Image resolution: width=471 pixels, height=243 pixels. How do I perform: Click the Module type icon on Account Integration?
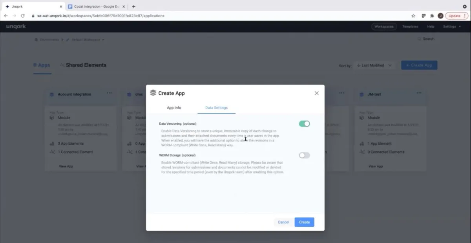[52, 118]
